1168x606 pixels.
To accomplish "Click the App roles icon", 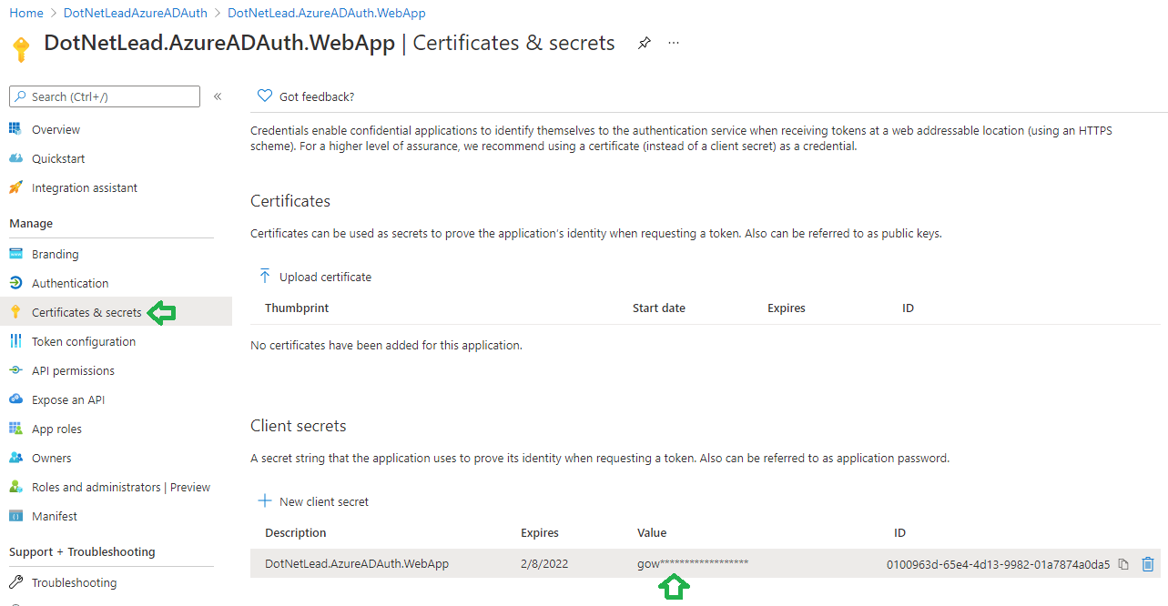I will coord(15,429).
